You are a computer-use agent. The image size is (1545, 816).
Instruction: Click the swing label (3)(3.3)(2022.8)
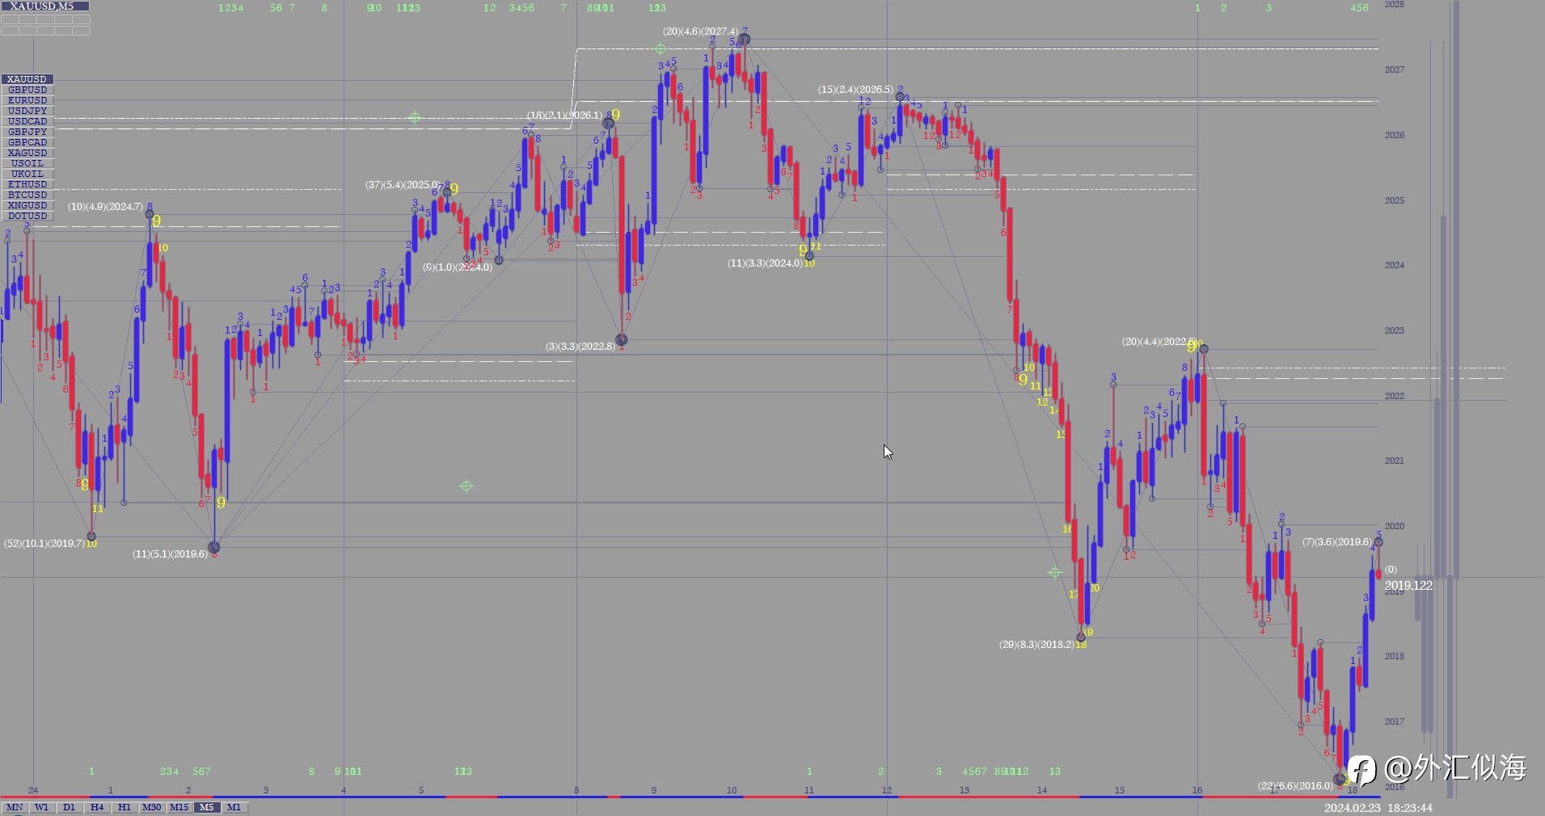tap(580, 347)
